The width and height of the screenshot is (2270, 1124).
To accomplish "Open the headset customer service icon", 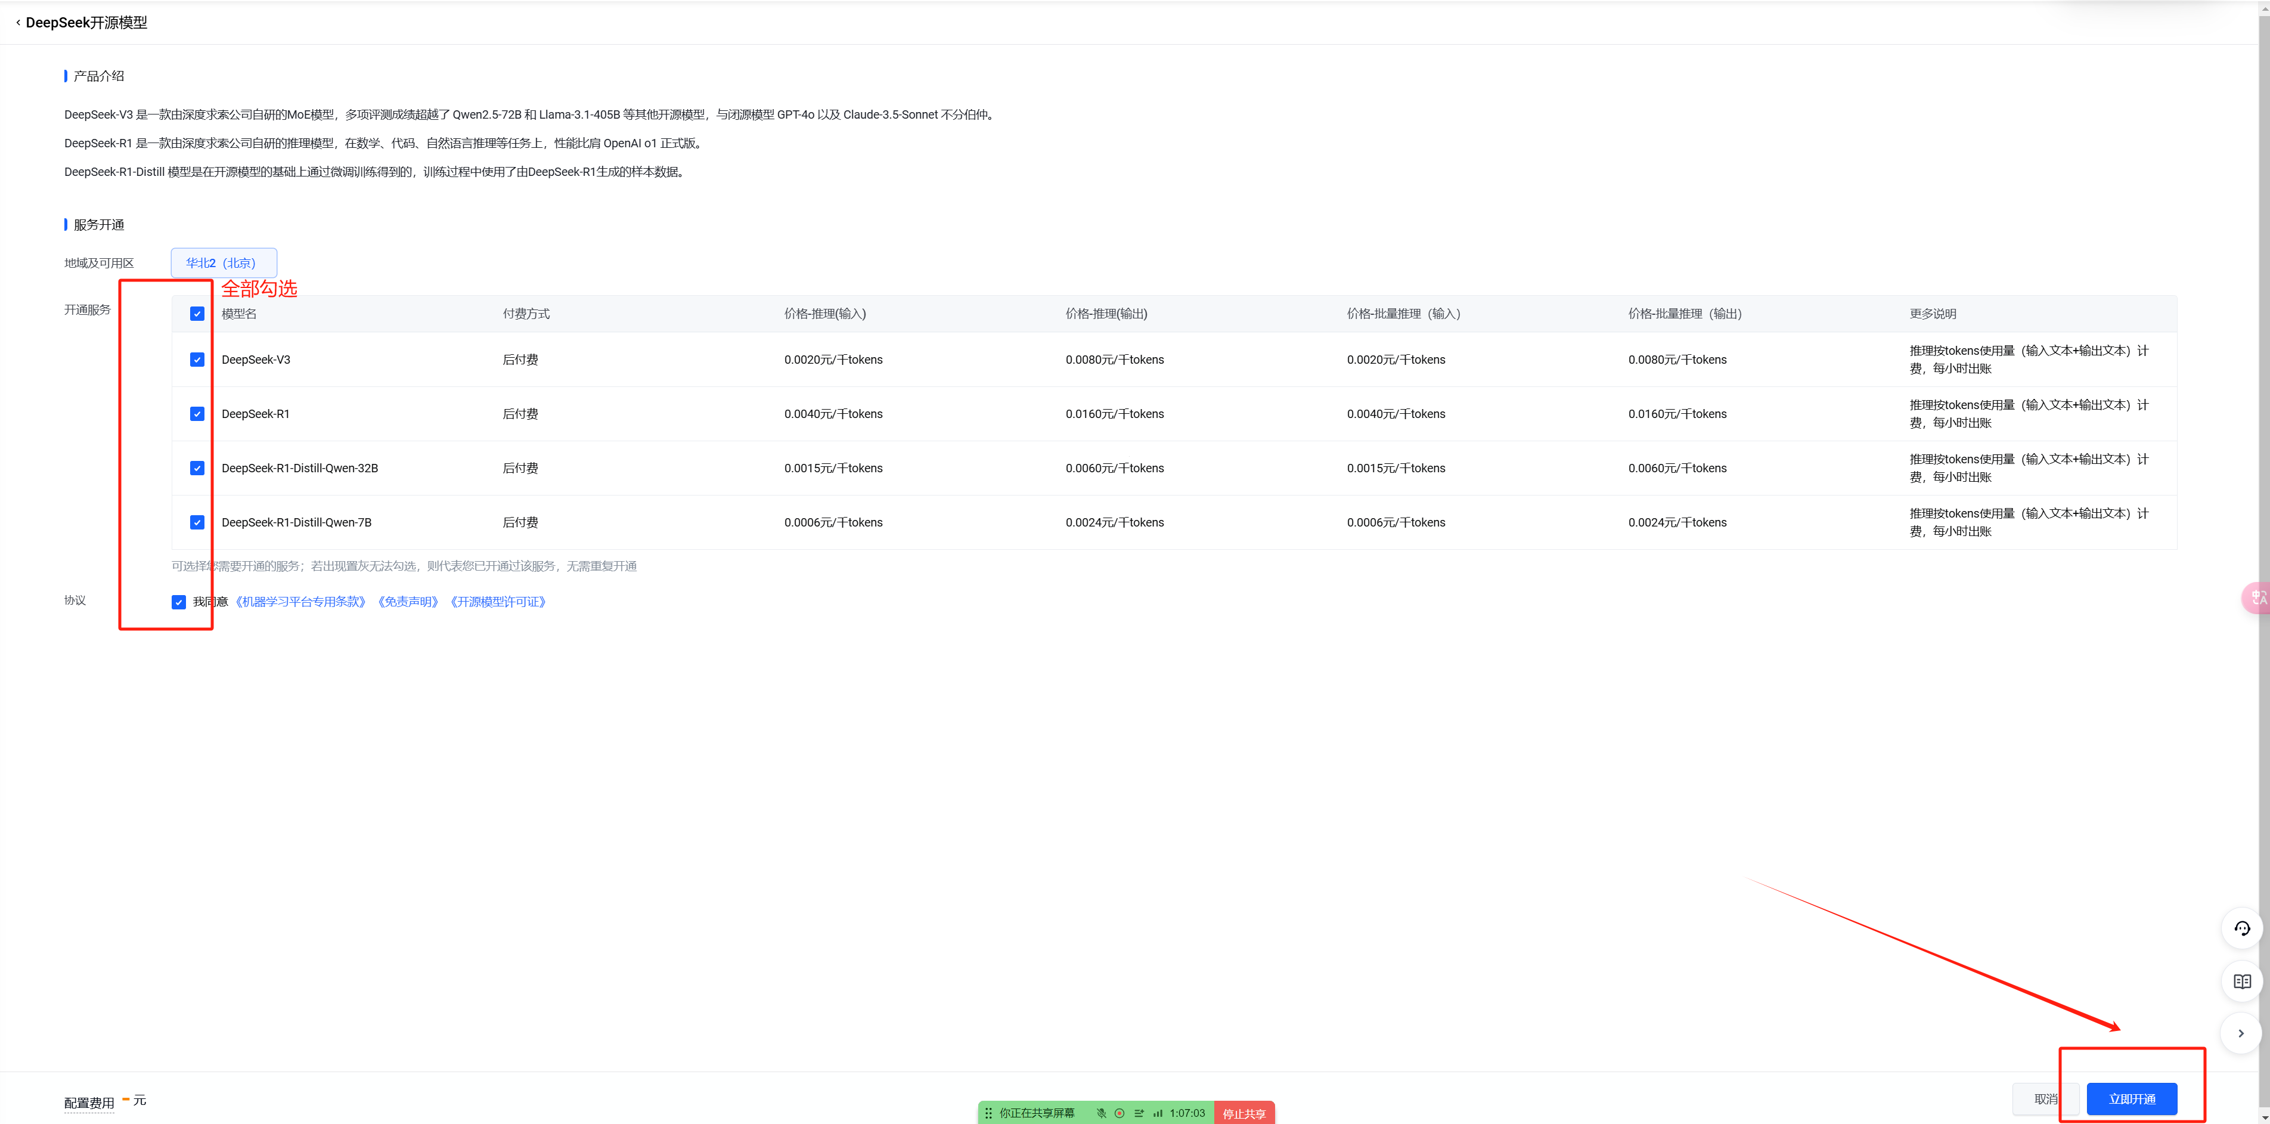I will [2242, 928].
